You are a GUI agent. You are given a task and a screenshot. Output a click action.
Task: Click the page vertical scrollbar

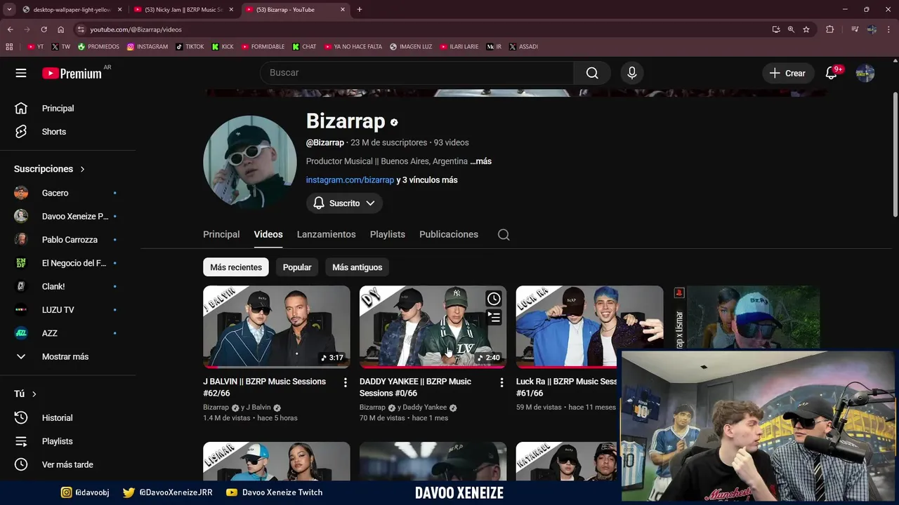point(895,154)
